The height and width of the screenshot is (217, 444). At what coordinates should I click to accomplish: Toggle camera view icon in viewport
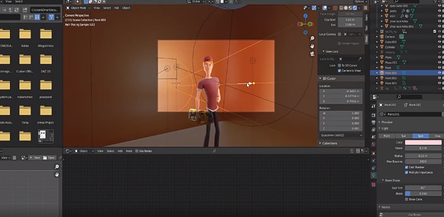(x=312, y=54)
